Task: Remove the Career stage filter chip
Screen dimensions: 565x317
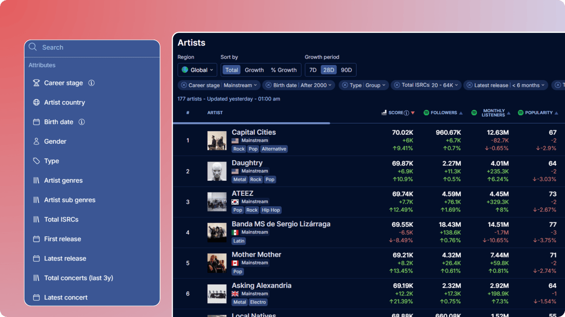Action: click(184, 85)
